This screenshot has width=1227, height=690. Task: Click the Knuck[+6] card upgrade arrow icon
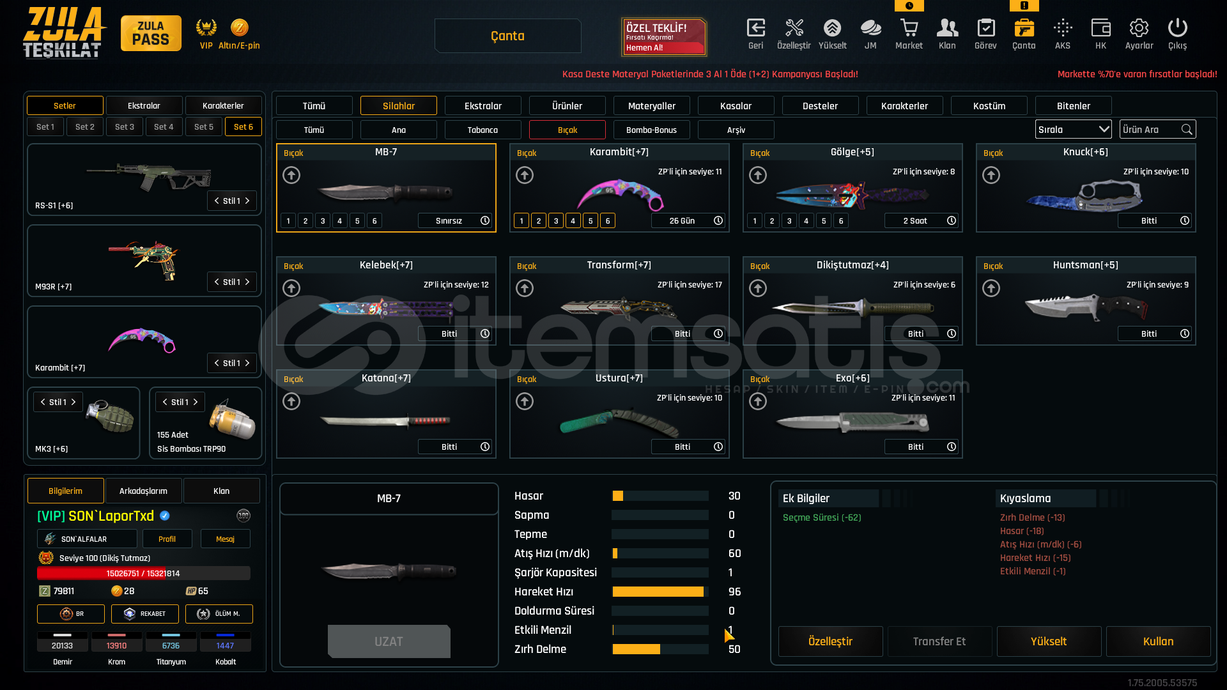click(991, 175)
